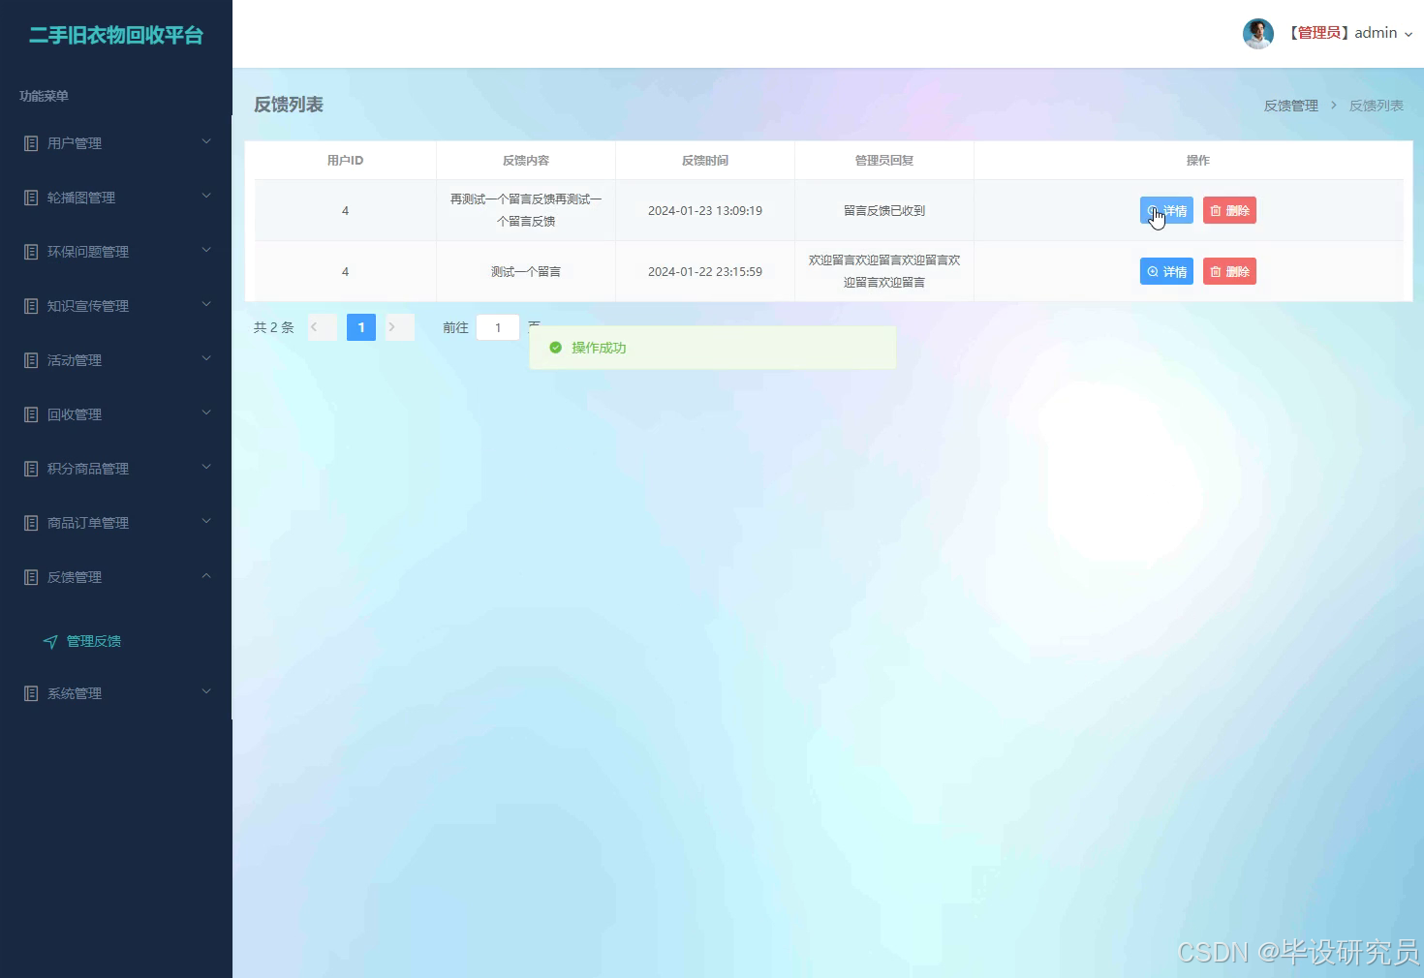Open the 知识宣传管理 menu
The height and width of the screenshot is (978, 1424).
116,306
